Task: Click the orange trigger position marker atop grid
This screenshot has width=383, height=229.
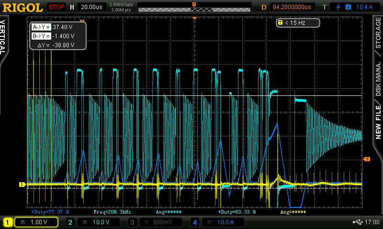Action: point(194,17)
